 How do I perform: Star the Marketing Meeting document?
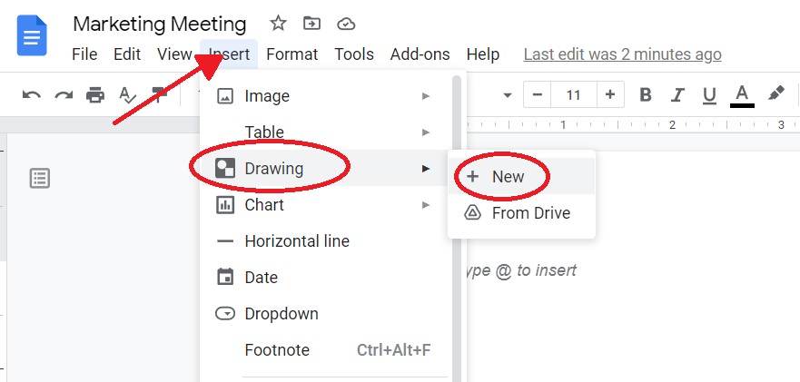(x=278, y=23)
